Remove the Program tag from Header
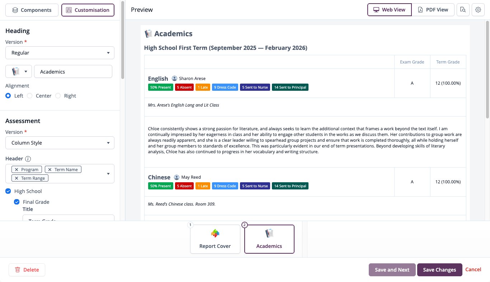This screenshot has width=490, height=282. pos(17,169)
